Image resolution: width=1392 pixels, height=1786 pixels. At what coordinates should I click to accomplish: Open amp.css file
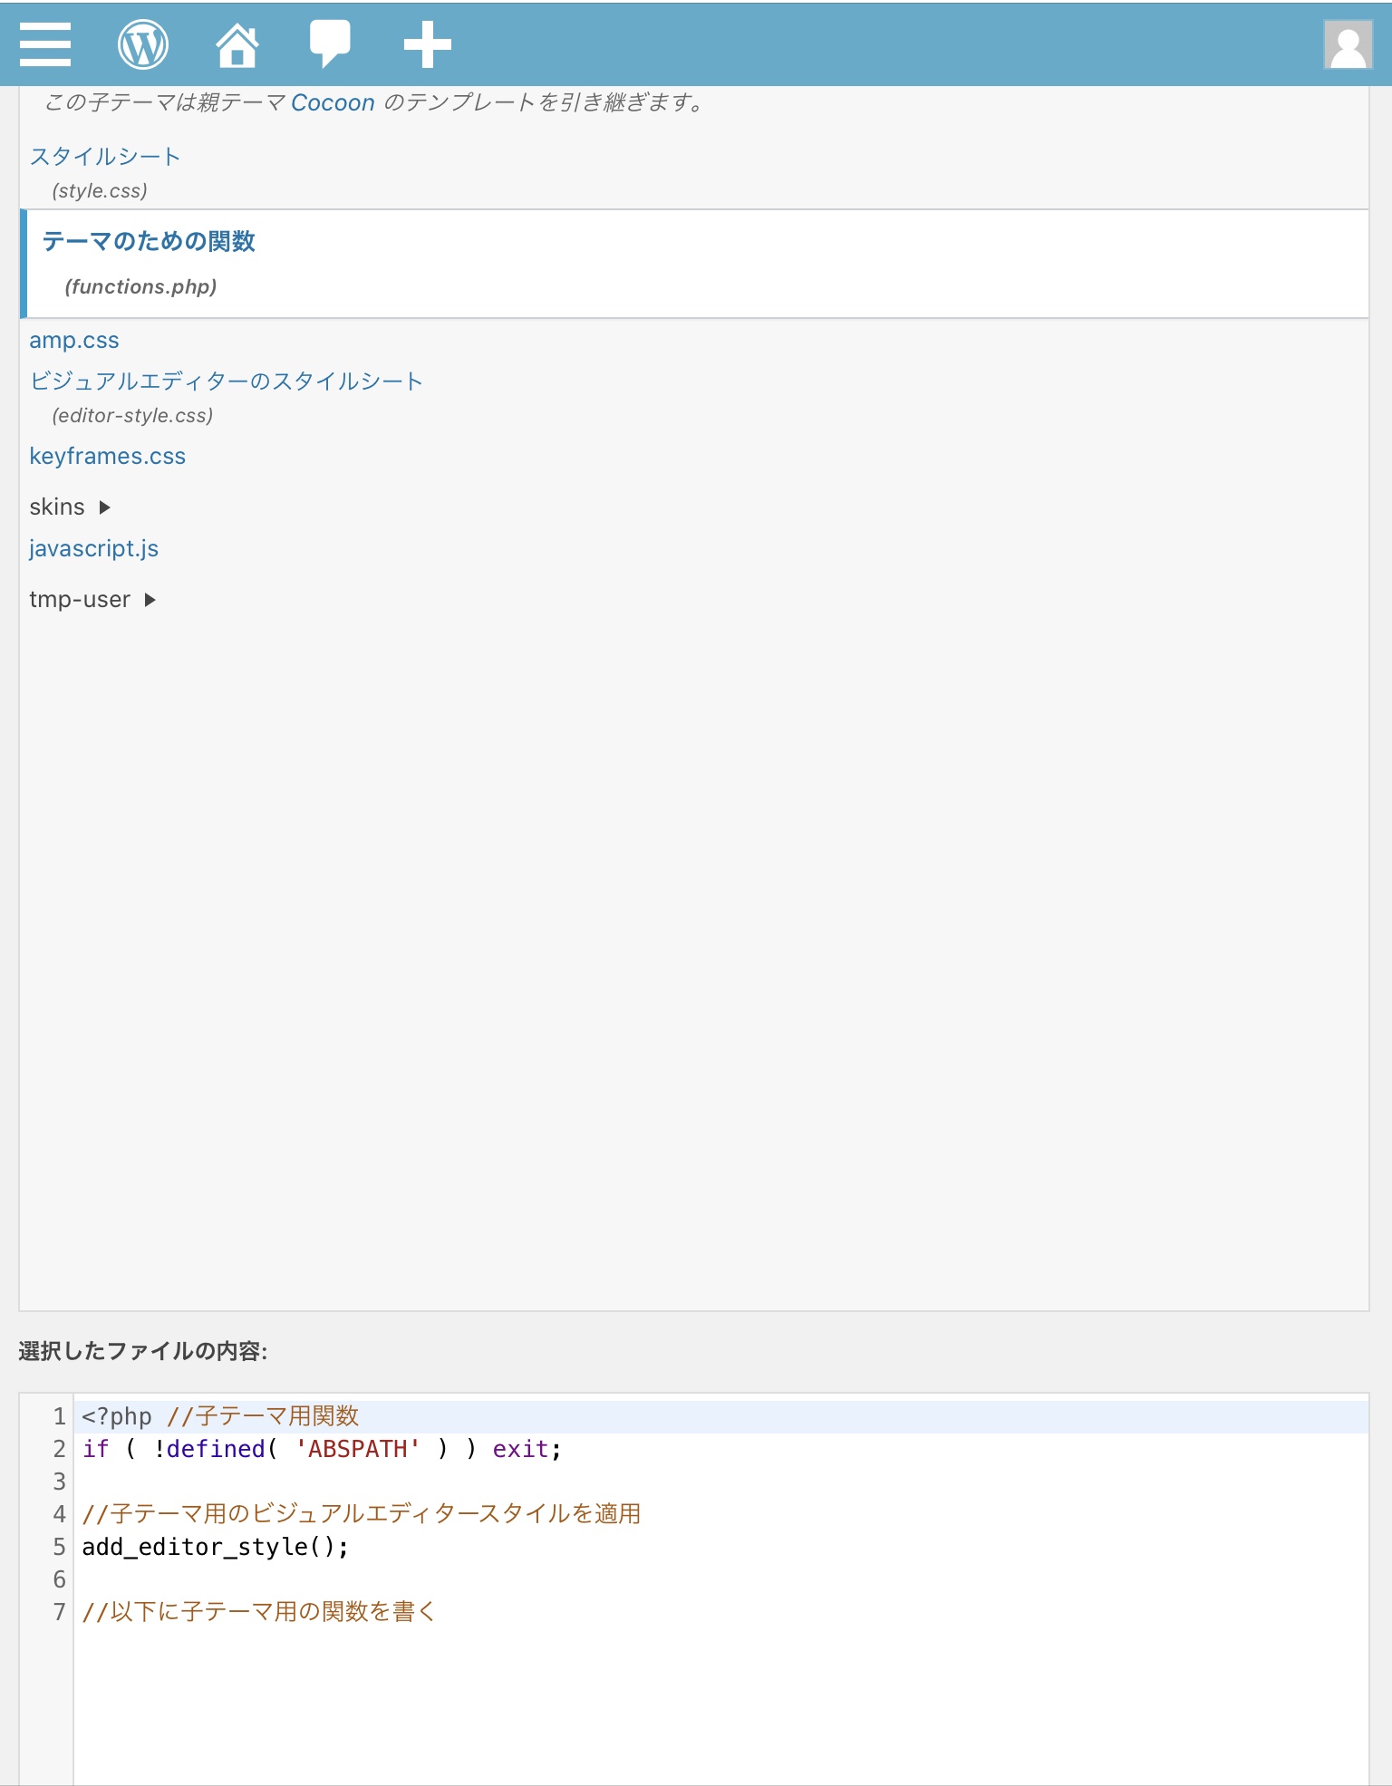pyautogui.click(x=74, y=341)
